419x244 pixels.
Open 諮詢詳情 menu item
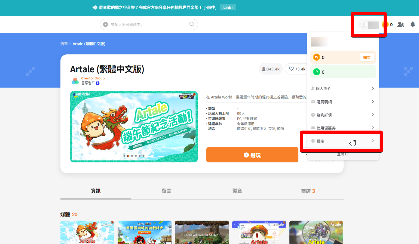pyautogui.click(x=343, y=115)
